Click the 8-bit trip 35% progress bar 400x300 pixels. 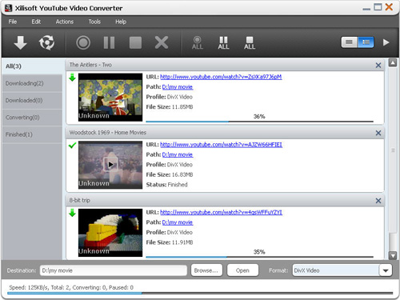coord(259,257)
